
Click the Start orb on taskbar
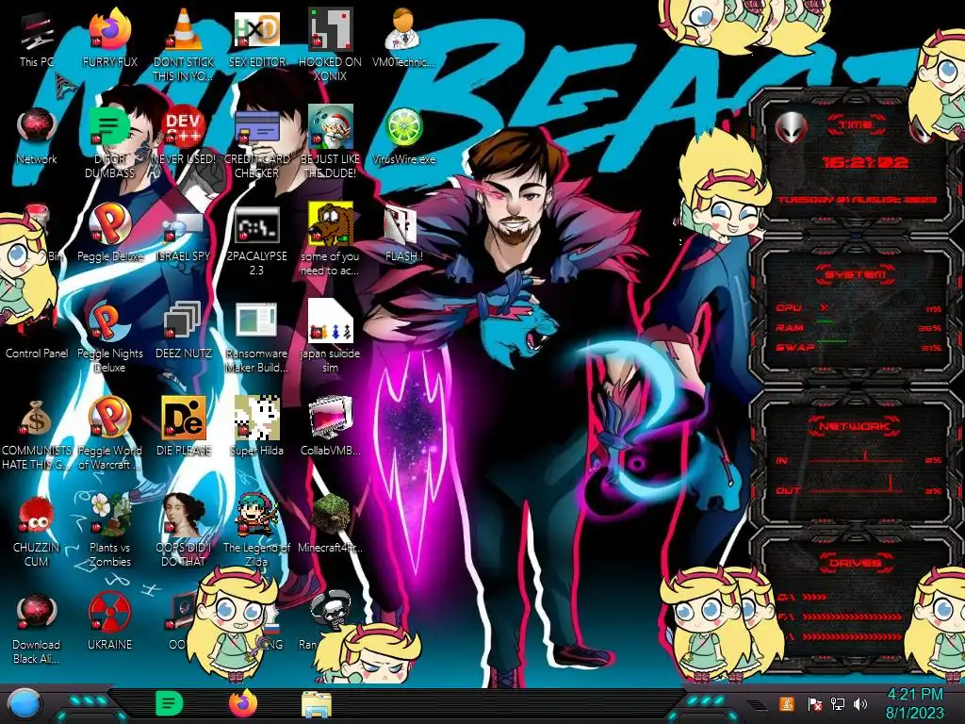click(25, 703)
